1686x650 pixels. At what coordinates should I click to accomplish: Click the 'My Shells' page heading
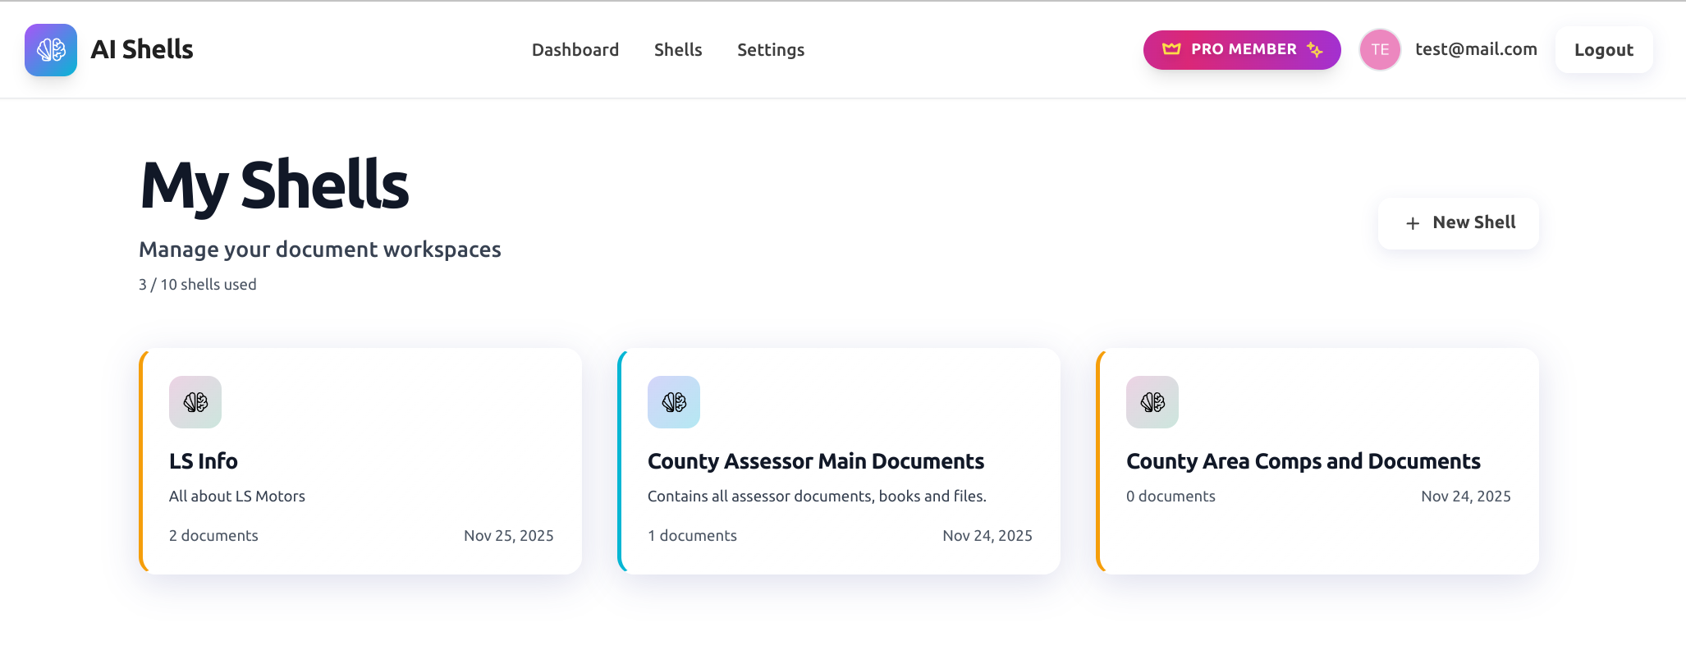pyautogui.click(x=275, y=186)
